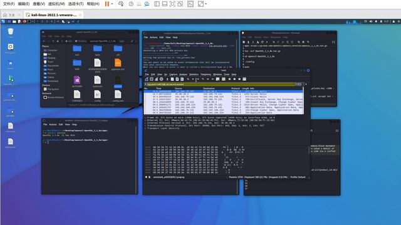This screenshot has height=225, width=401.
Task: Select Trash in file manager Places sidebar
Action: [49, 62]
